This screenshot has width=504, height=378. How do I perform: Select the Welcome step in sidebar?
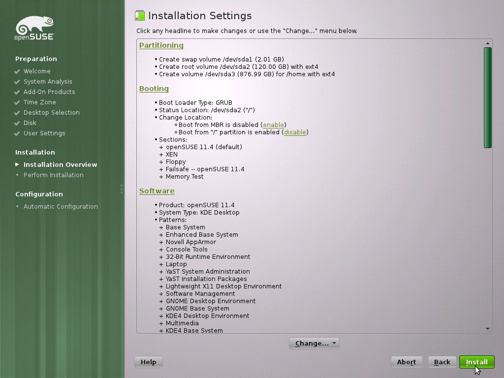click(37, 71)
